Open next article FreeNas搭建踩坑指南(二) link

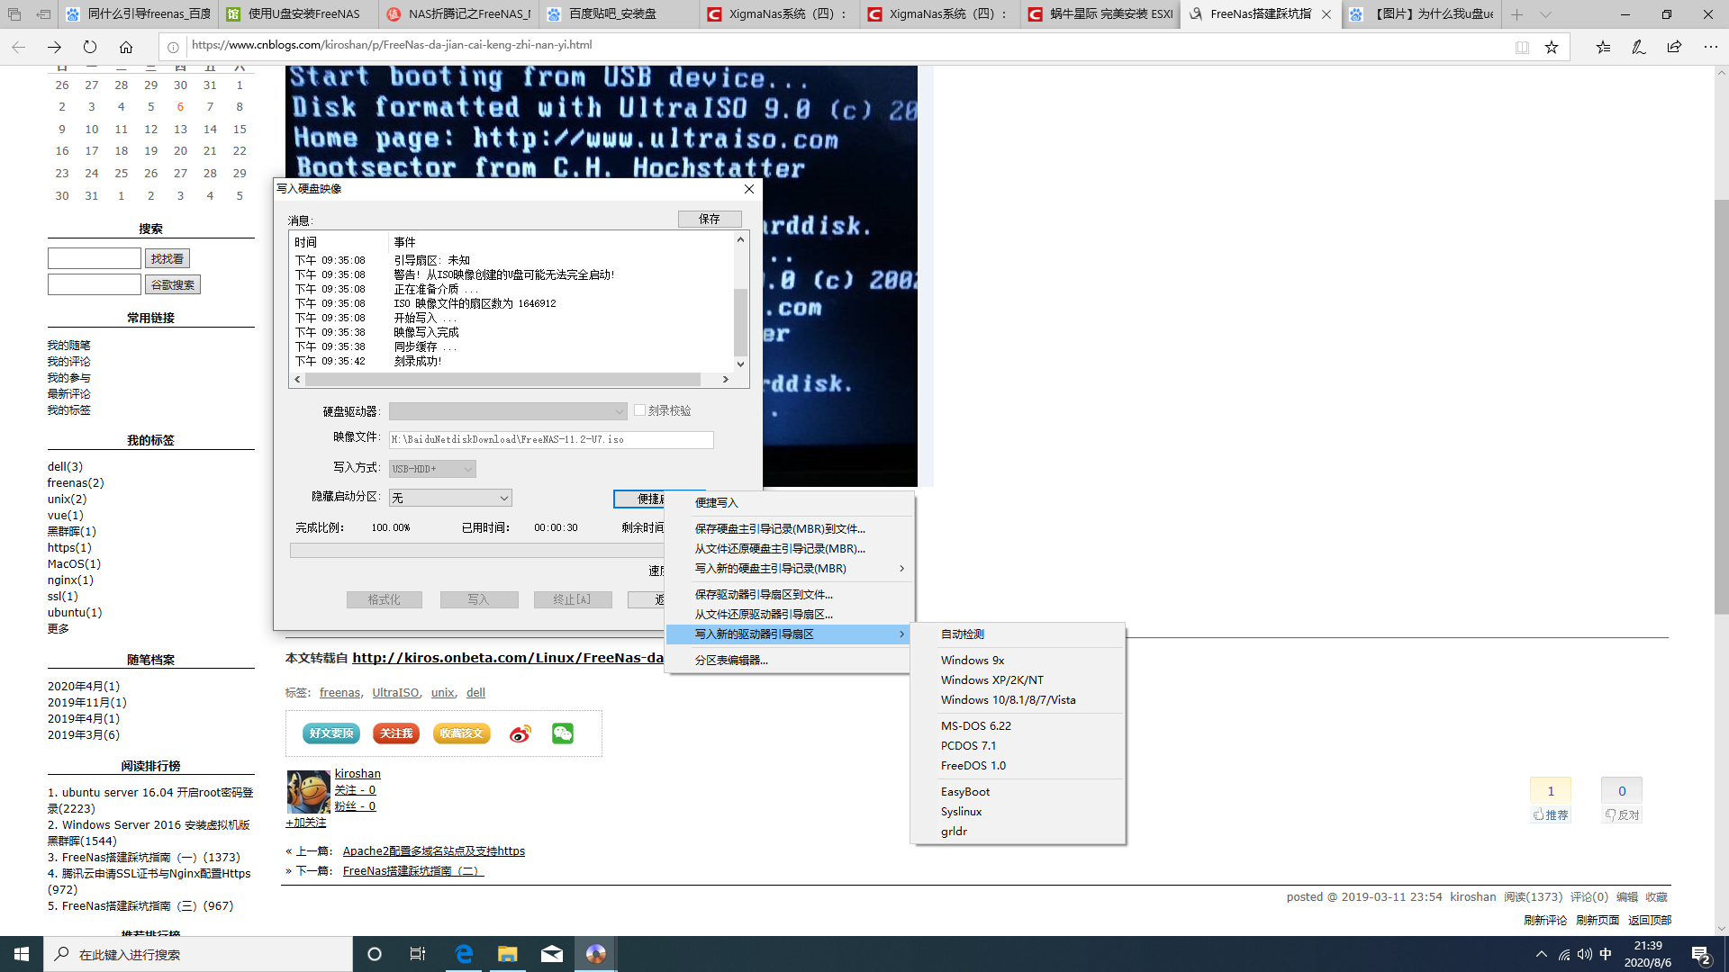413,871
